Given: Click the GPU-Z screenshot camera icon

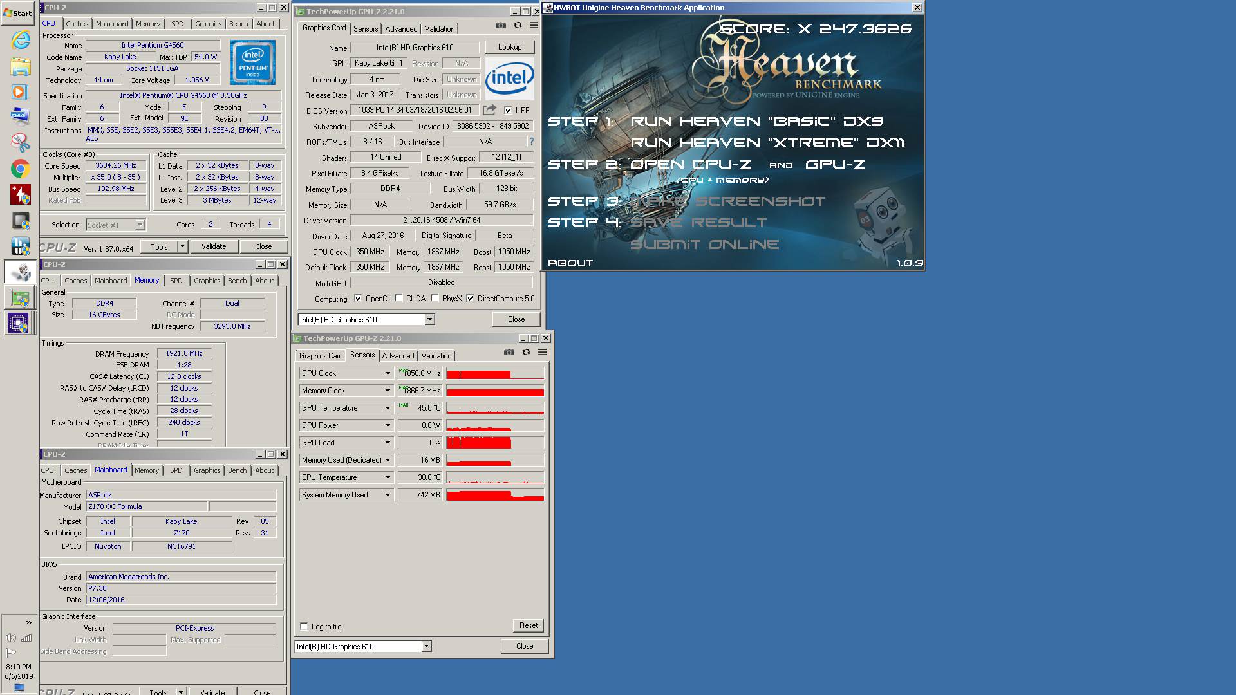Looking at the screenshot, I should tap(501, 26).
